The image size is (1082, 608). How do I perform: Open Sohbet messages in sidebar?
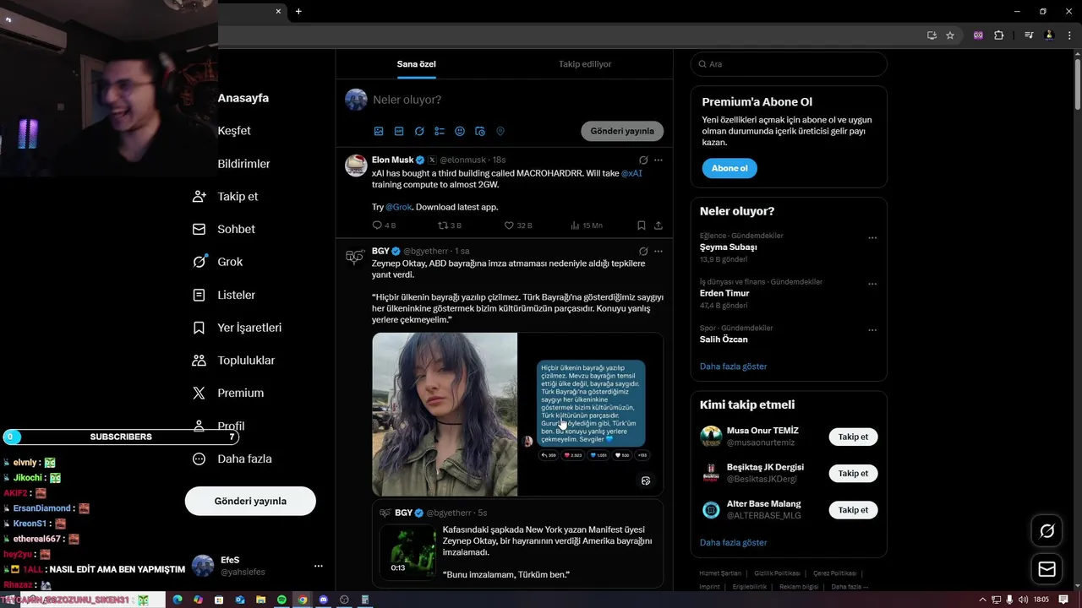pos(223,229)
